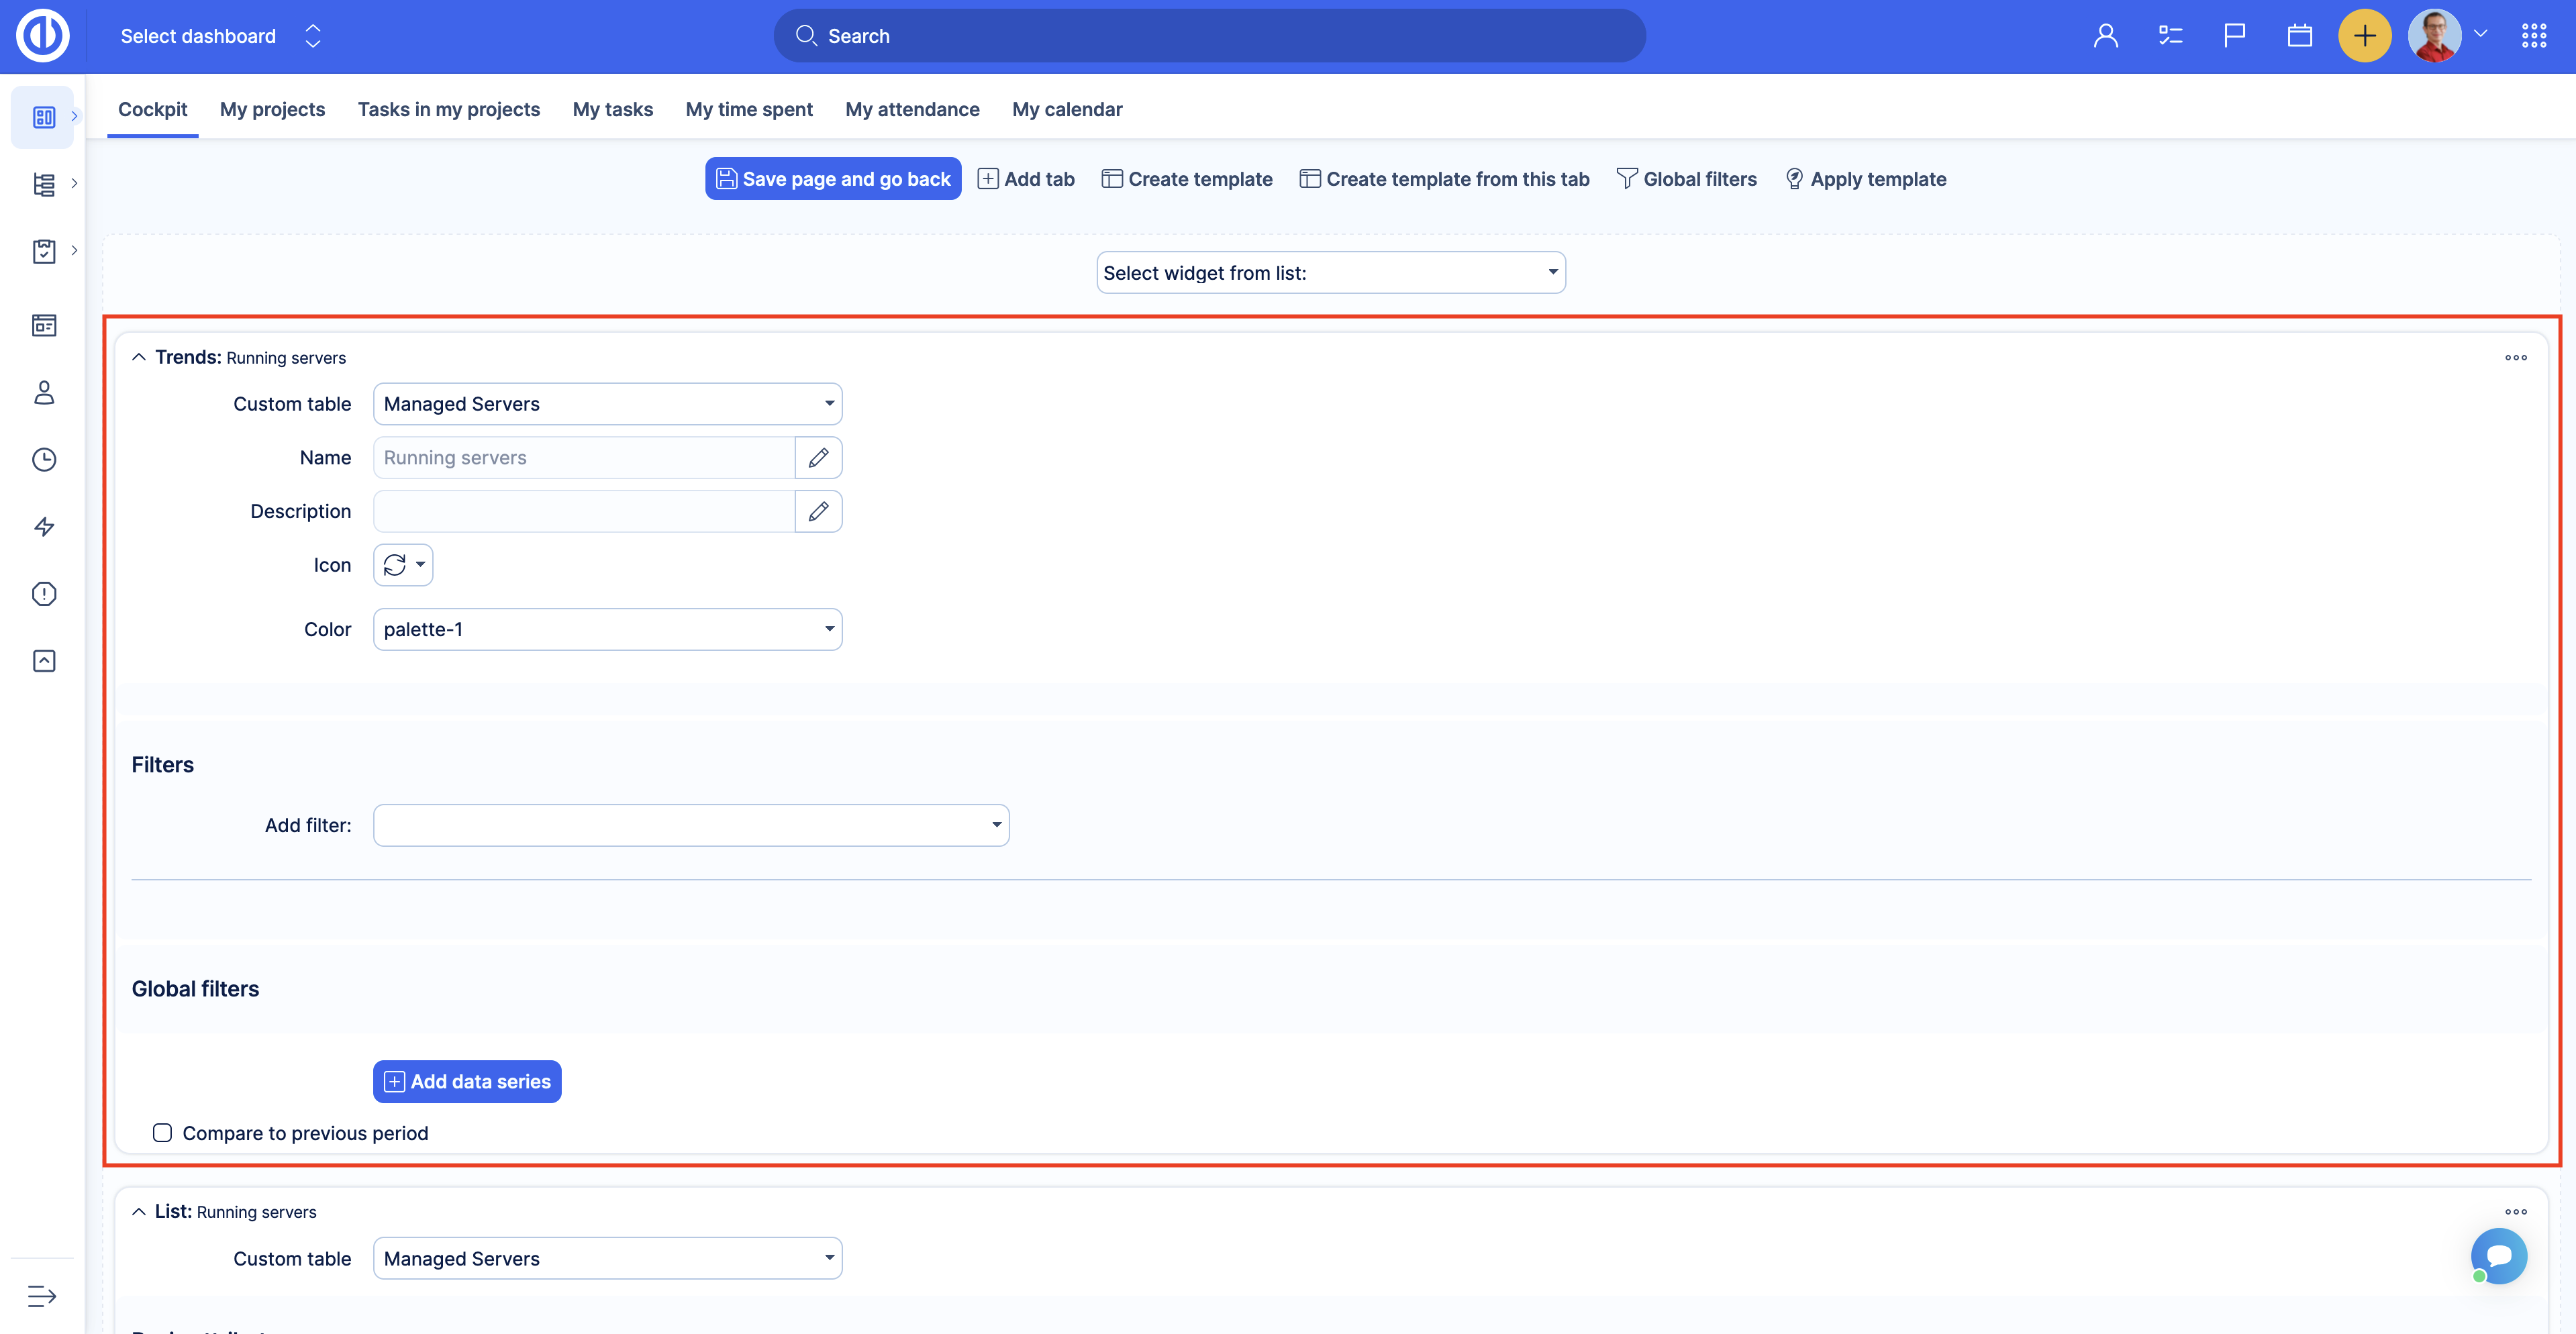Open the help chat bubble icon
This screenshot has height=1334, width=2576.
coord(2498,1256)
